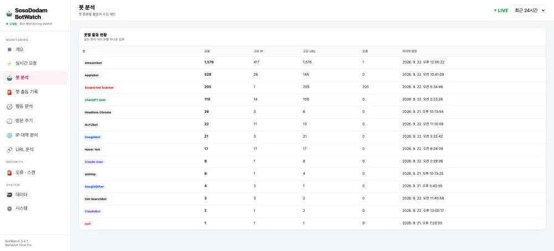
Task: Click the 요청 column header
Action: click(207, 51)
